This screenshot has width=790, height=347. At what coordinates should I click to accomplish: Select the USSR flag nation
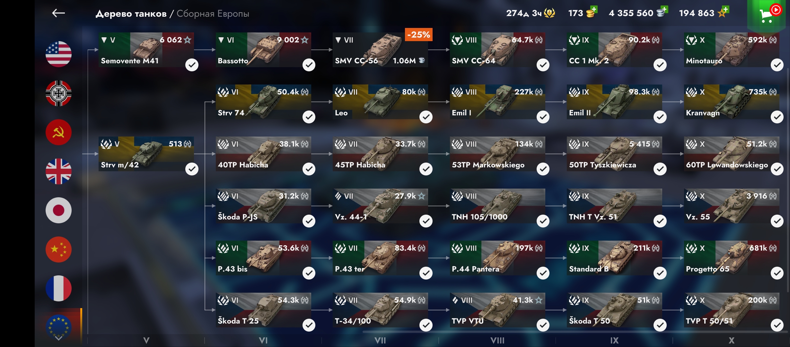pyautogui.click(x=58, y=132)
